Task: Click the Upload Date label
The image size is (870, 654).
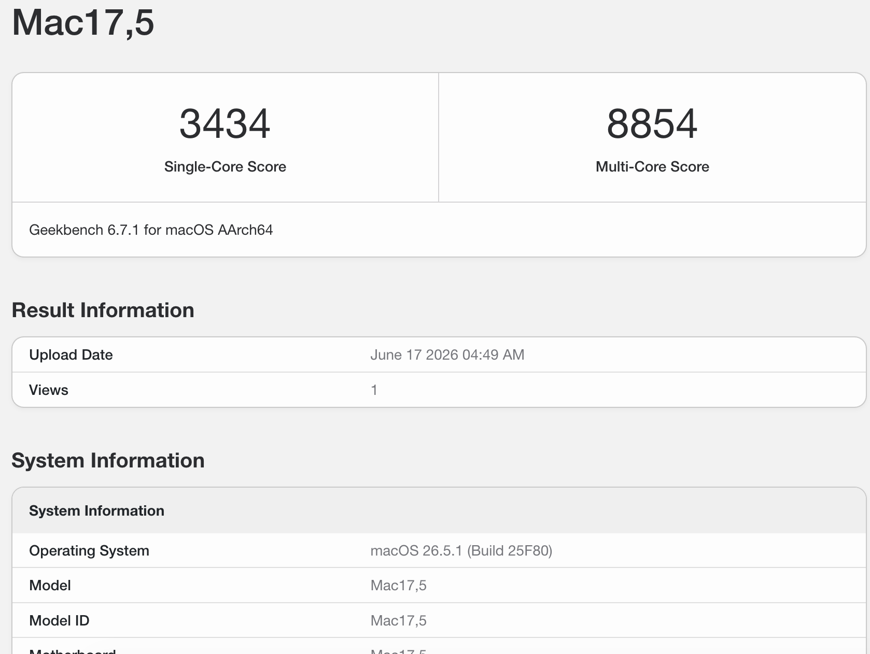Action: pos(71,355)
